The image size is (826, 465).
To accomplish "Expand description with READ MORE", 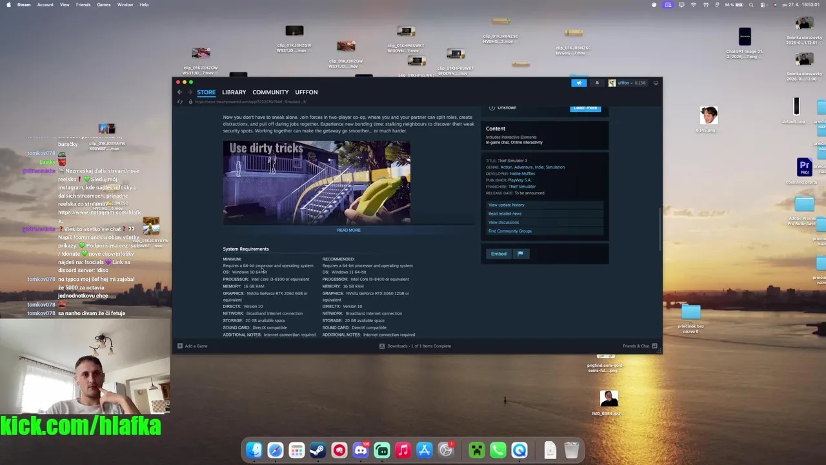I will tap(348, 230).
